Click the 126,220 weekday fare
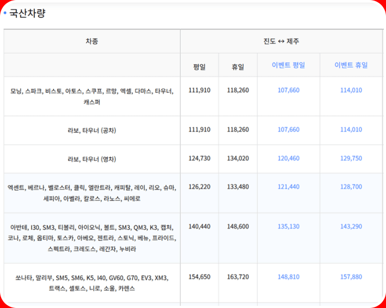 (200, 186)
